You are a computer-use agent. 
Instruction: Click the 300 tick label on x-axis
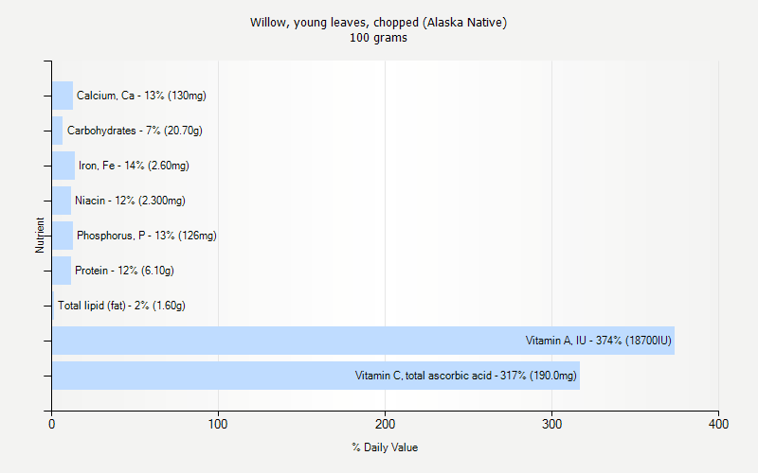click(x=552, y=425)
